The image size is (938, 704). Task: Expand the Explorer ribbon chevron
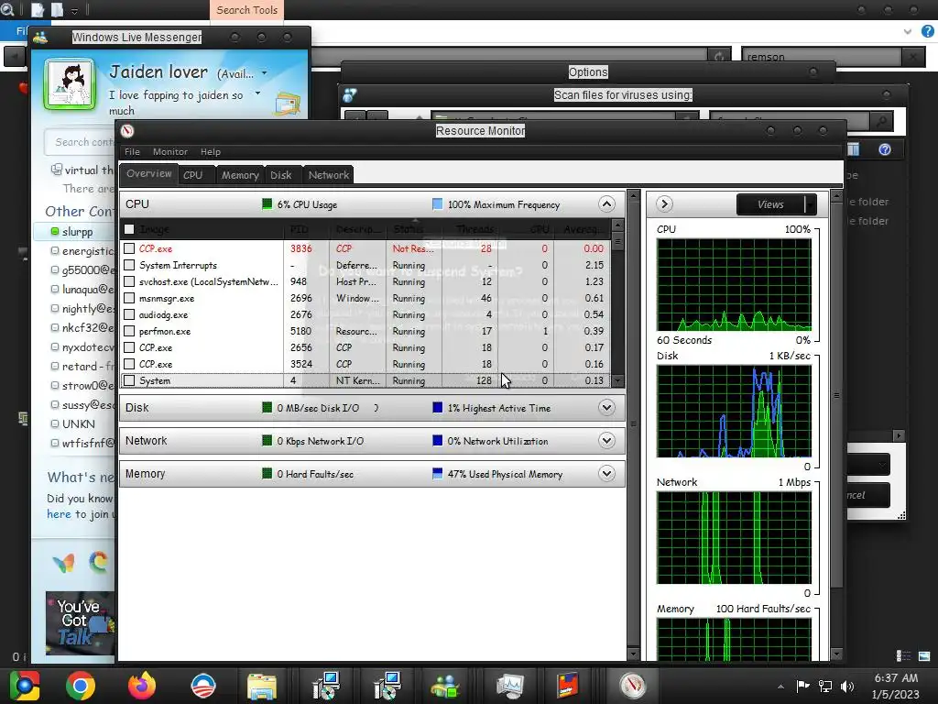tap(908, 31)
